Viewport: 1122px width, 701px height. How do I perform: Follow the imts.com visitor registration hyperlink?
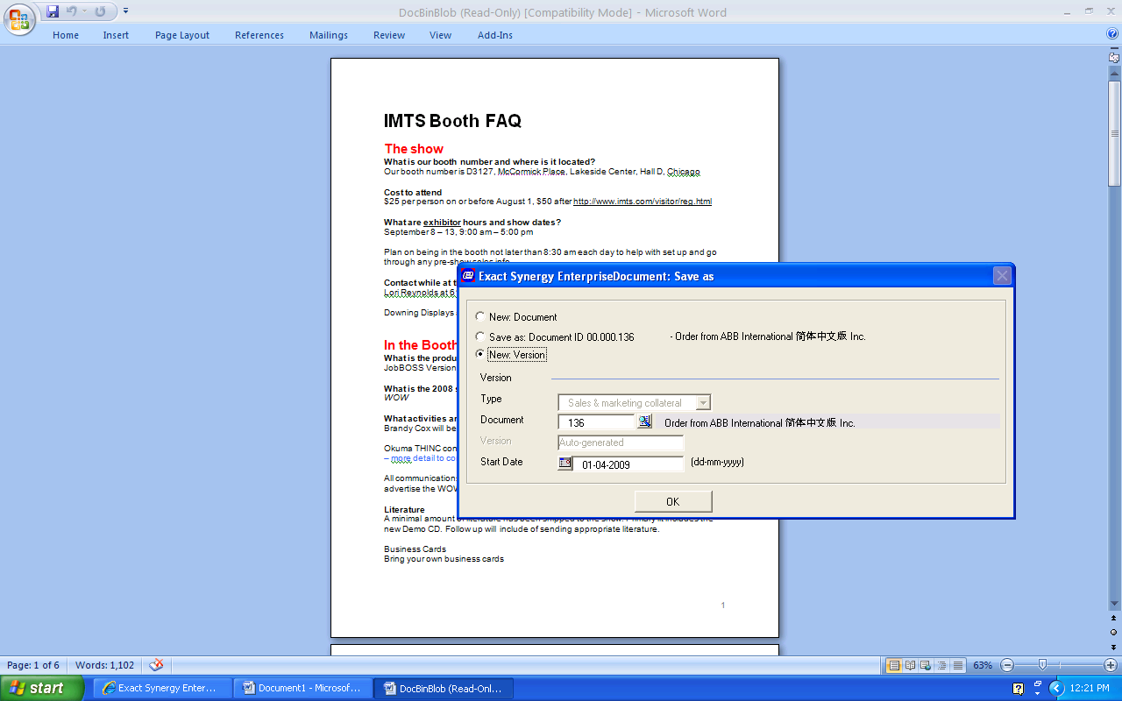643,202
